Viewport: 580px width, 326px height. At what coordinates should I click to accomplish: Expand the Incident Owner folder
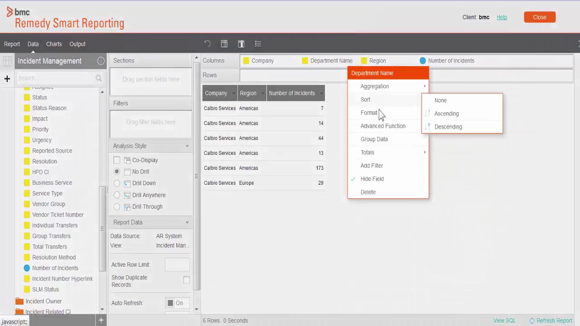click(x=43, y=301)
